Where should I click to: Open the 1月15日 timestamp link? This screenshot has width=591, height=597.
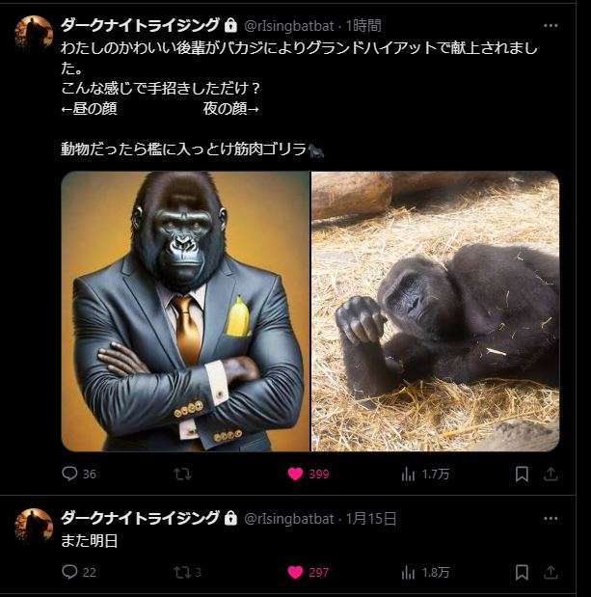[370, 519]
